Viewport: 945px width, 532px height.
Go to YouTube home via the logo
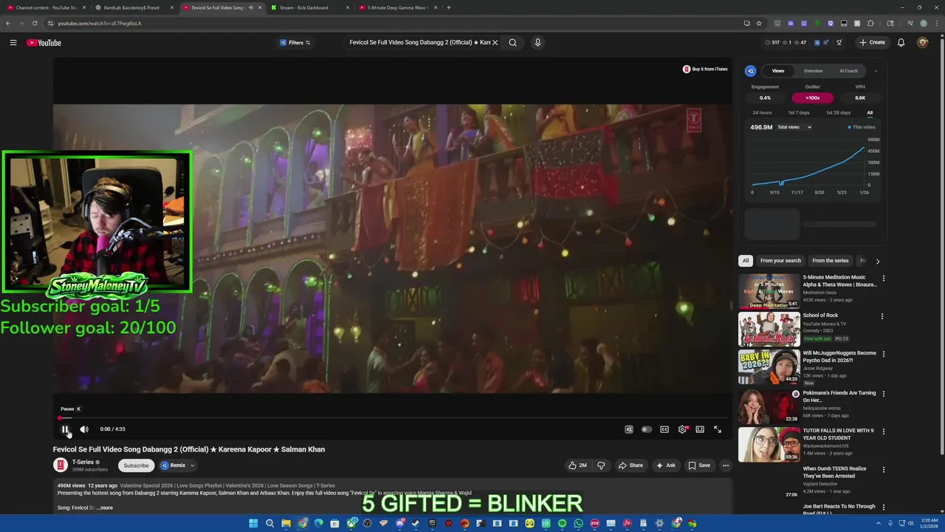[44, 43]
